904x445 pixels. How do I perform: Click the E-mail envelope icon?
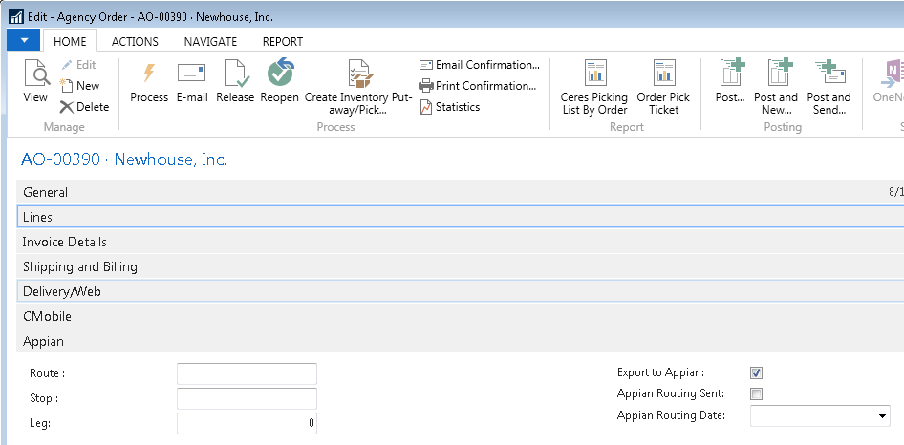(192, 74)
